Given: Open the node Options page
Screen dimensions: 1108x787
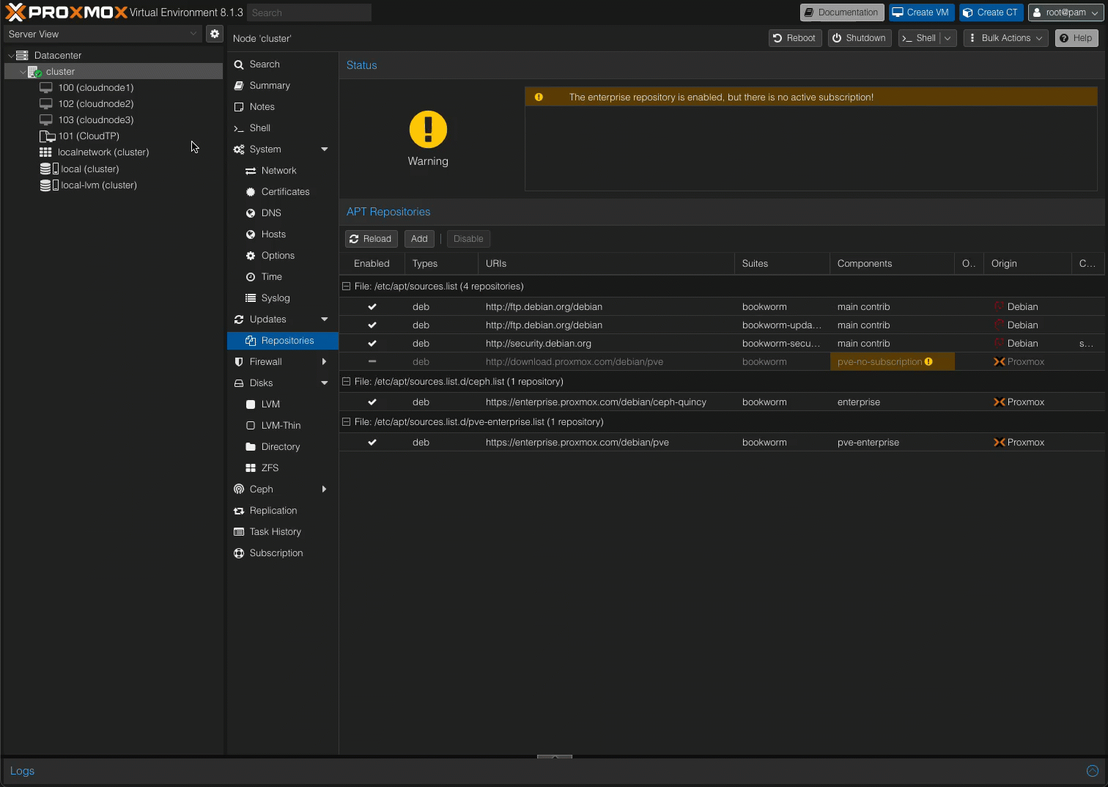Looking at the screenshot, I should pos(282,256).
